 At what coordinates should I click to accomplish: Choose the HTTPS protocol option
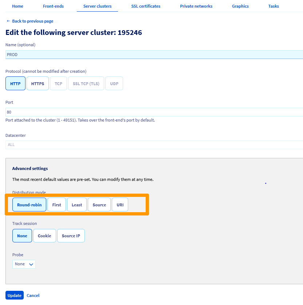(x=38, y=83)
